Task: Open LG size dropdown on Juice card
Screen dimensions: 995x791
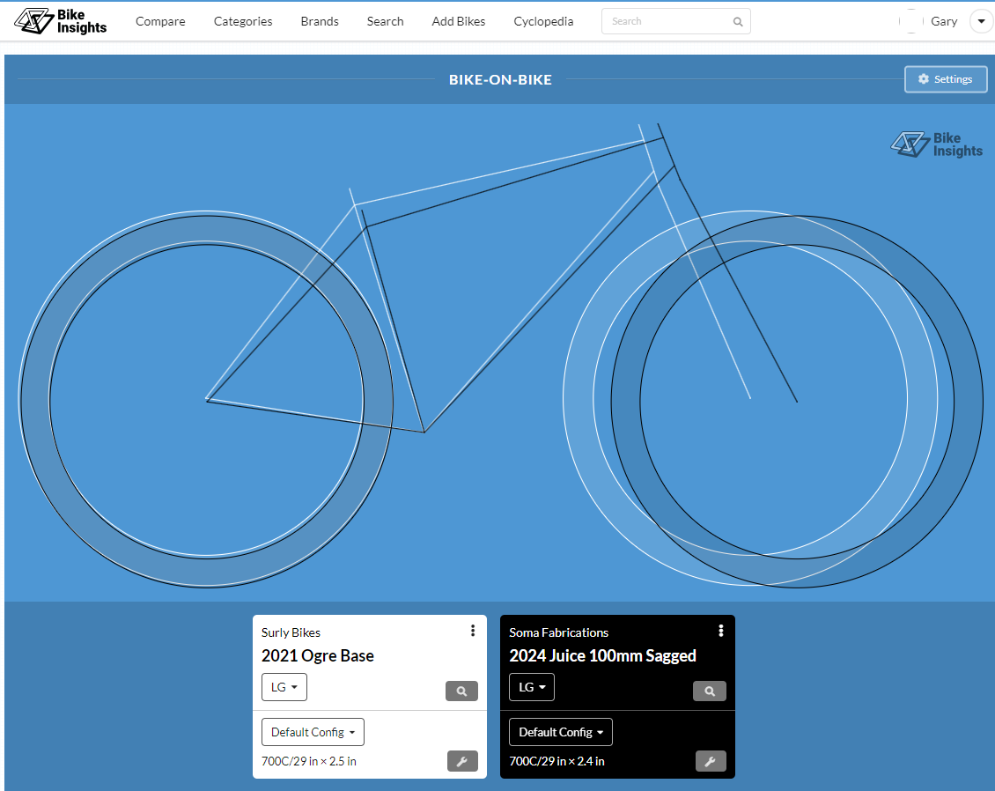Action: coord(532,687)
